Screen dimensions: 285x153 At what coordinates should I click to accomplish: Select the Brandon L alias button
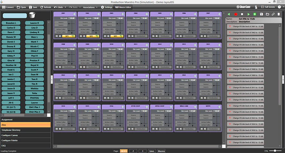(11, 23)
